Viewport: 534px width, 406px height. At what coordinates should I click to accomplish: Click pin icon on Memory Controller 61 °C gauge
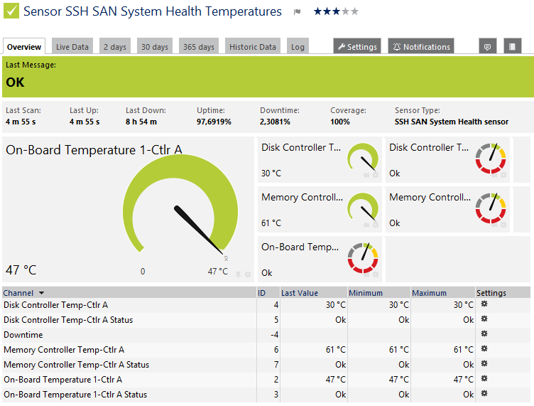(366, 225)
